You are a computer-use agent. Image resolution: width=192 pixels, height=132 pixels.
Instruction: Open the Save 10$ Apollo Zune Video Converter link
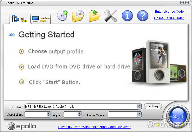(x=94, y=127)
